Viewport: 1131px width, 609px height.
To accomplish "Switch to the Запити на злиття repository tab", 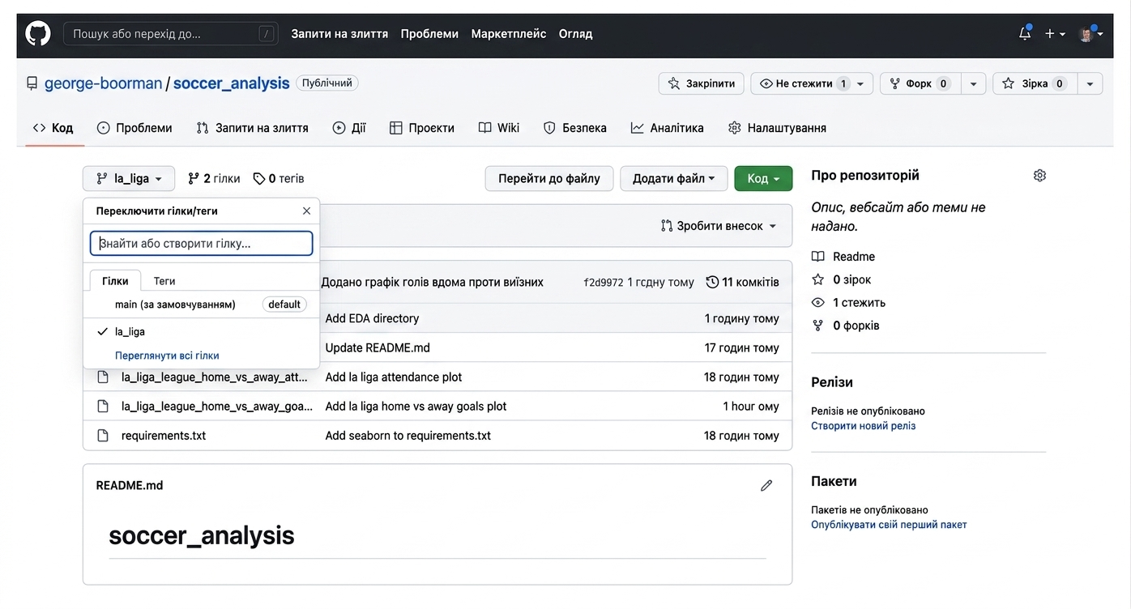I will (x=252, y=128).
